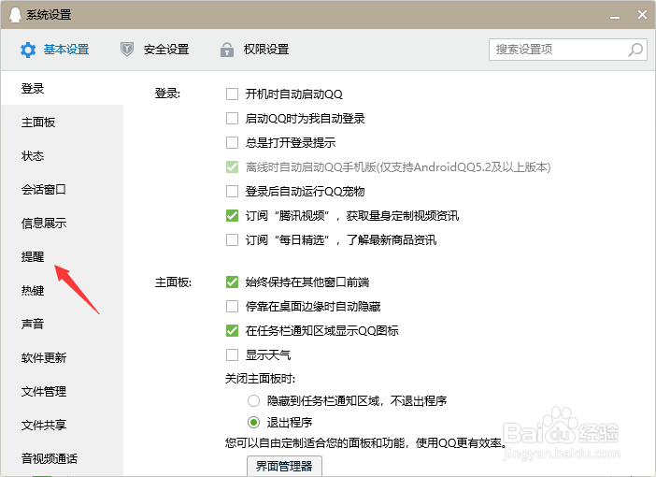Screen dimensions: 656x477
Task: Click the magnifier search icon
Action: (x=635, y=50)
